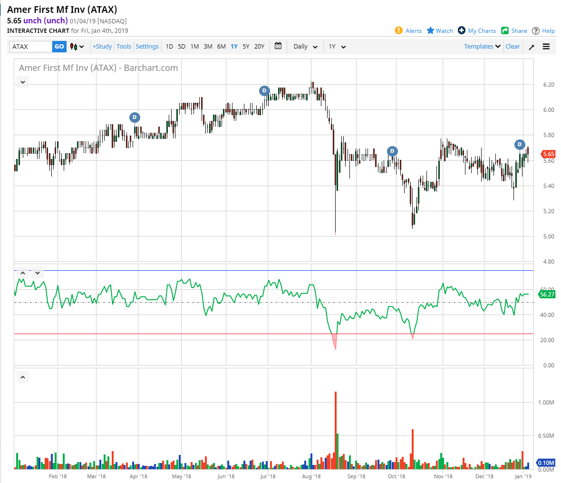Viewport: 561px width, 483px height.
Task: Click the 0.10M volume value label
Action: pyautogui.click(x=546, y=463)
